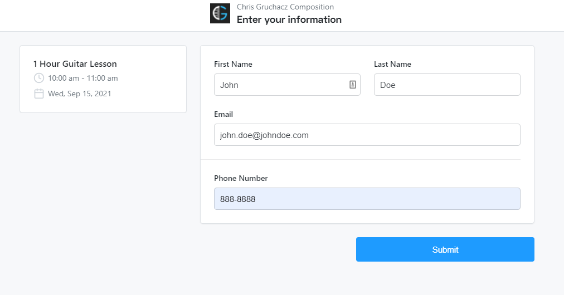This screenshot has width=564, height=295.
Task: Click the Chris Gruchacz Composition business name
Action: [285, 7]
